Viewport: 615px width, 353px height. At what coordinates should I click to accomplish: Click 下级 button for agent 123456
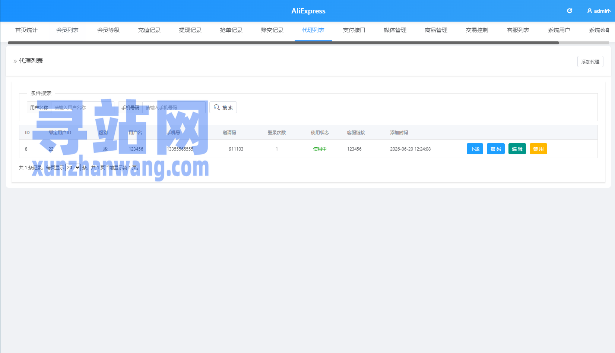[475, 149]
